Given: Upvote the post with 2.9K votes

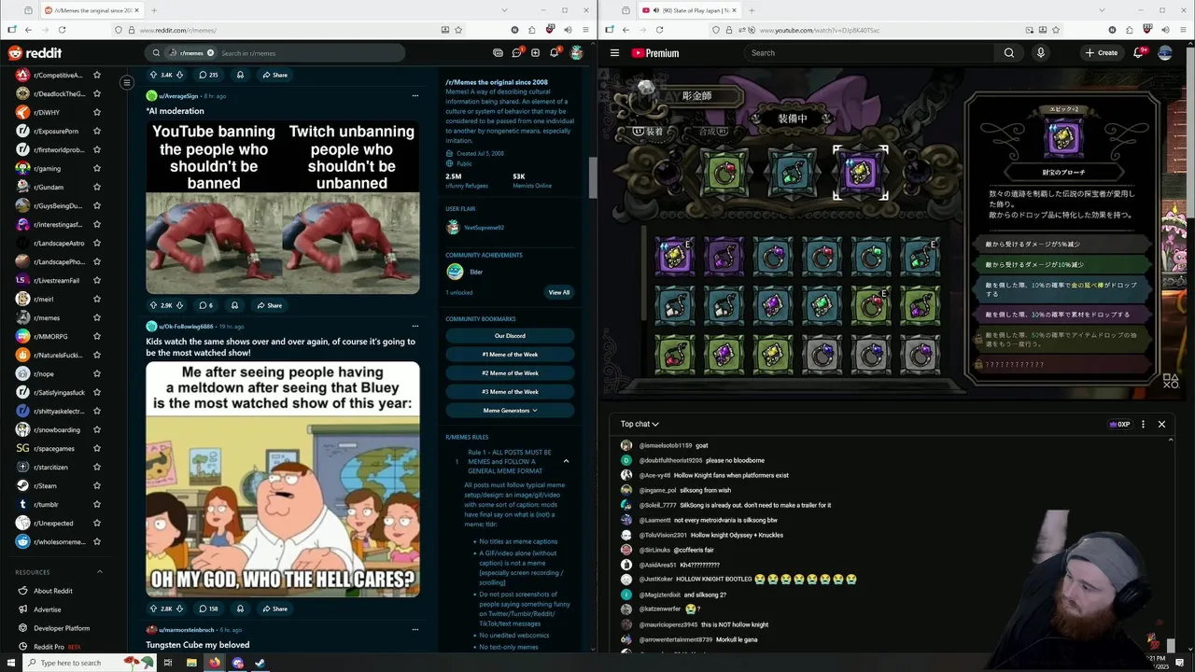Looking at the screenshot, I should coord(154,305).
